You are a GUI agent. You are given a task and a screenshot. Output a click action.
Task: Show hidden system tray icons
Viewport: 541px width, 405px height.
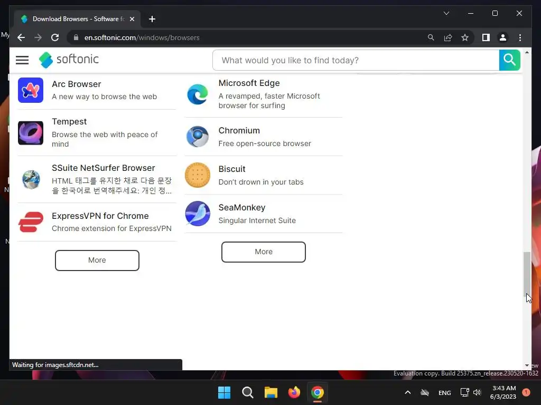(x=407, y=392)
